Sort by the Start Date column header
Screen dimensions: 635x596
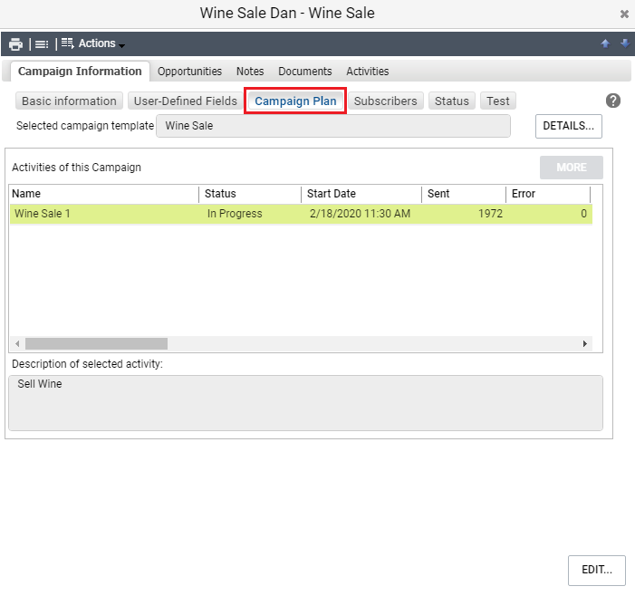pos(361,194)
